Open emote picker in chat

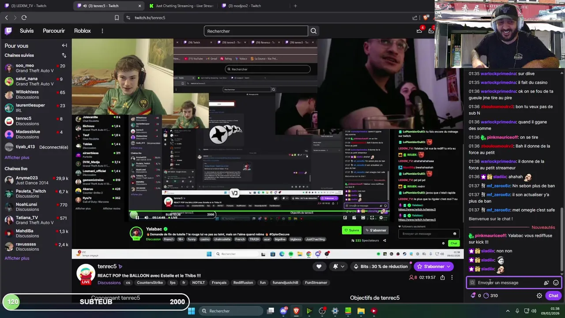pos(556,283)
